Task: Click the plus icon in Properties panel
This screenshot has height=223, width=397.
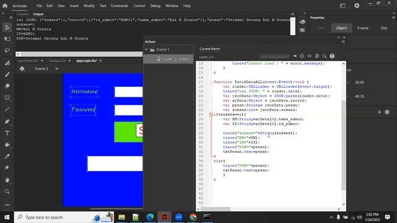Action: (x=379, y=112)
